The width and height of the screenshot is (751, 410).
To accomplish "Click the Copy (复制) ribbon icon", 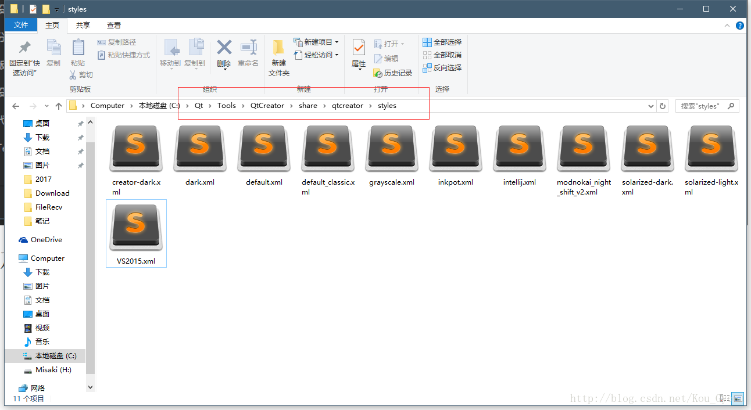I will [53, 48].
